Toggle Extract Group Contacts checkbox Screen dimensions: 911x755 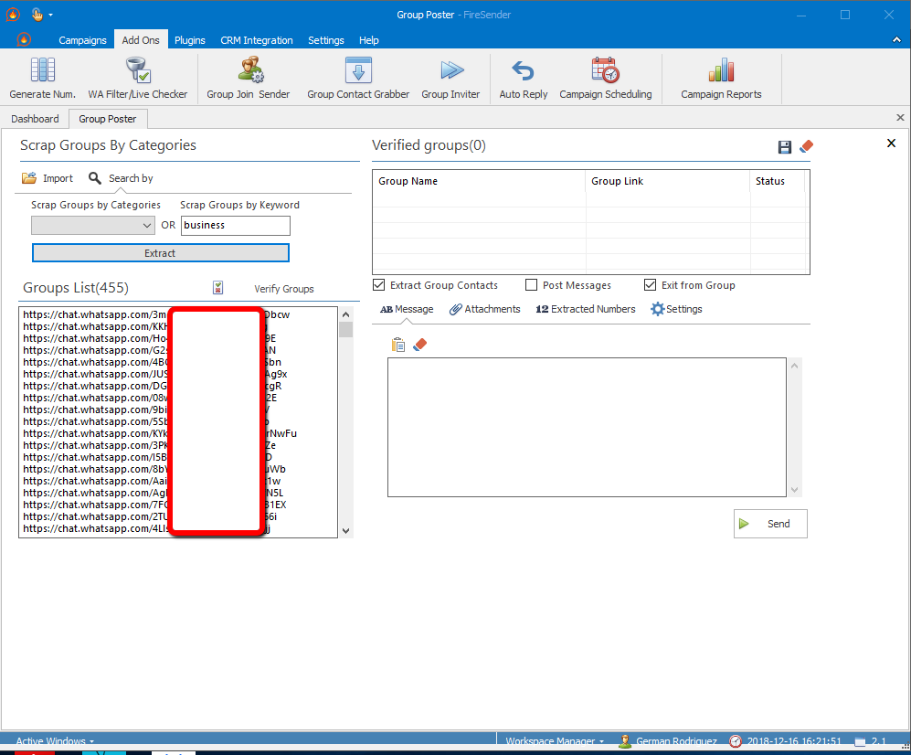[x=379, y=285]
